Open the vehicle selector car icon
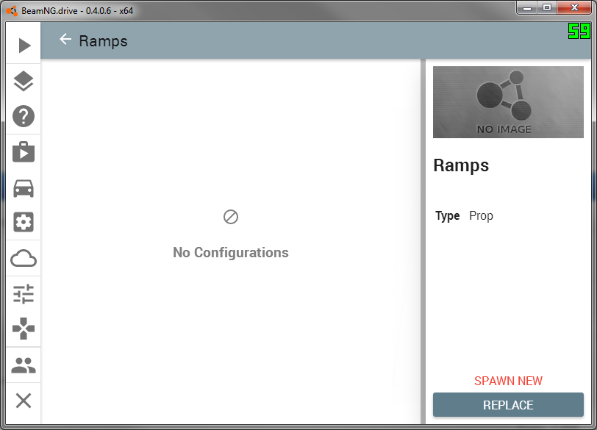 (x=24, y=188)
